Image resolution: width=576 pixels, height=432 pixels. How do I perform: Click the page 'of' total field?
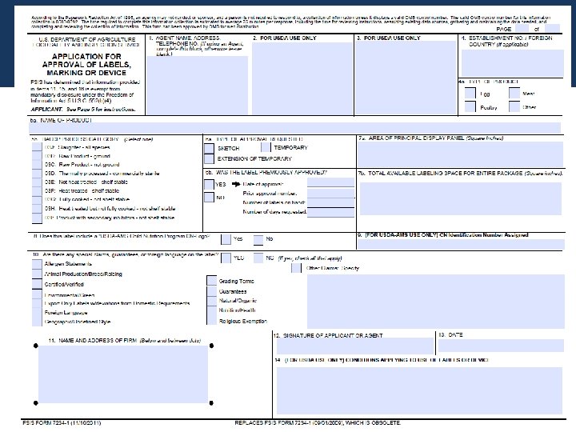[552, 29]
